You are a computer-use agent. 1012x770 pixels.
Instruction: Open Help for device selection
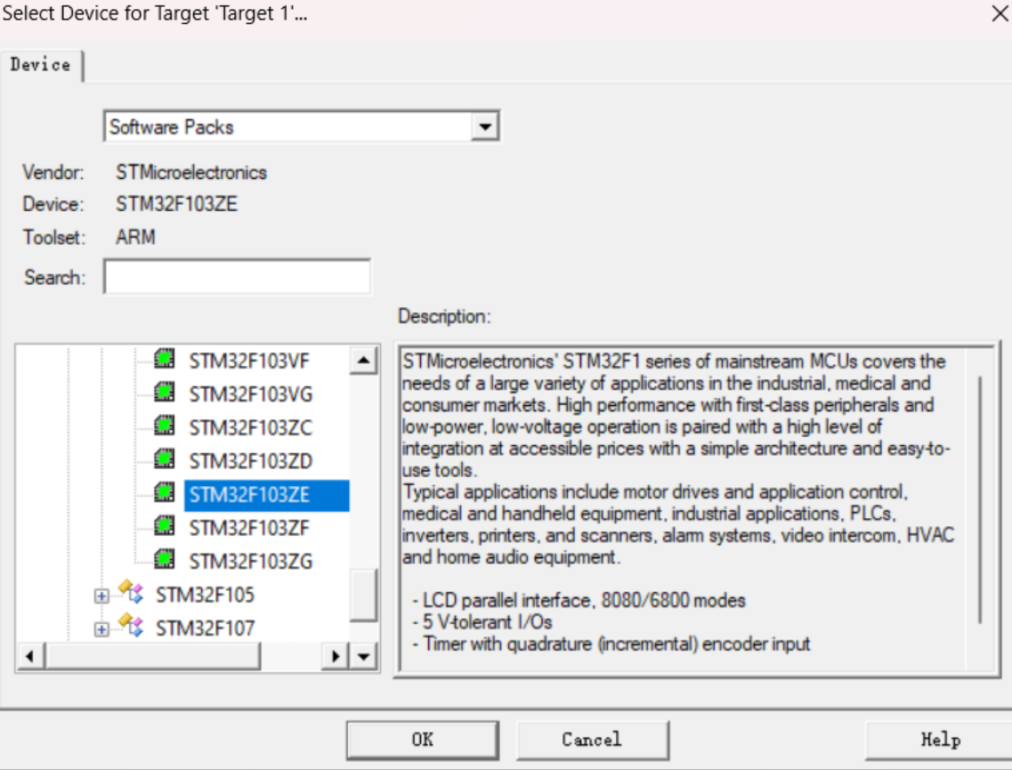(x=940, y=740)
